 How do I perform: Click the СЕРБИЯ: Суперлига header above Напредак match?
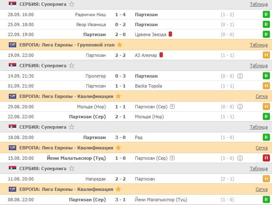coord(43,168)
